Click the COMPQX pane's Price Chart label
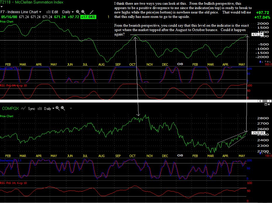 7,116
